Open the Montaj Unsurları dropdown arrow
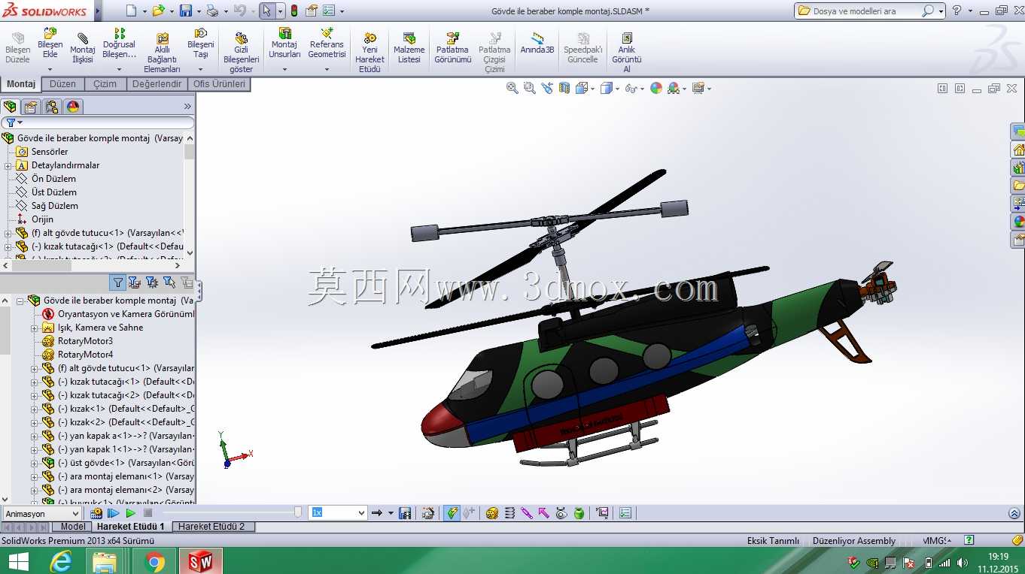 click(284, 69)
